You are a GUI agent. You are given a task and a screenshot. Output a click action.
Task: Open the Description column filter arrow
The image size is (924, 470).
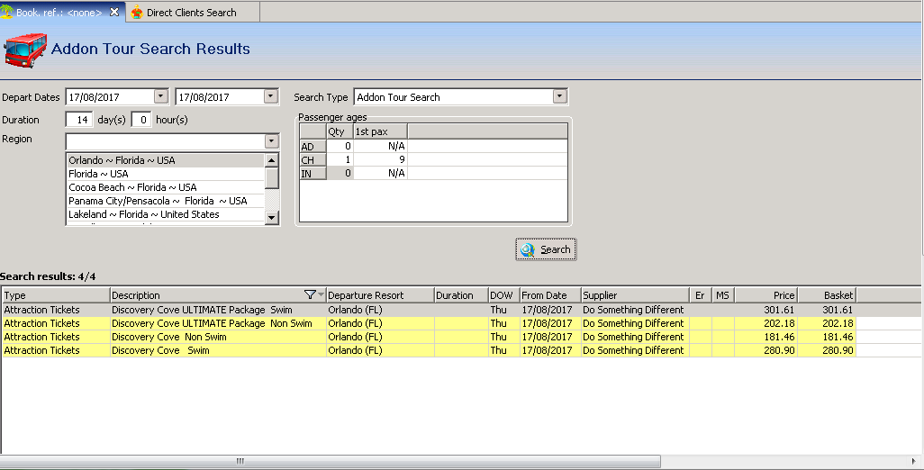322,294
